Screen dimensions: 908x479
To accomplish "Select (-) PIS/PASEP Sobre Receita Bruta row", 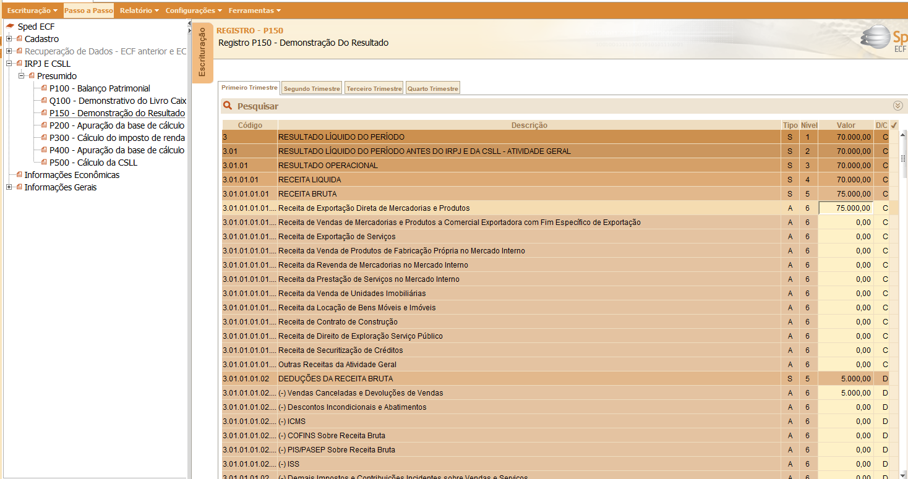I will 560,450.
